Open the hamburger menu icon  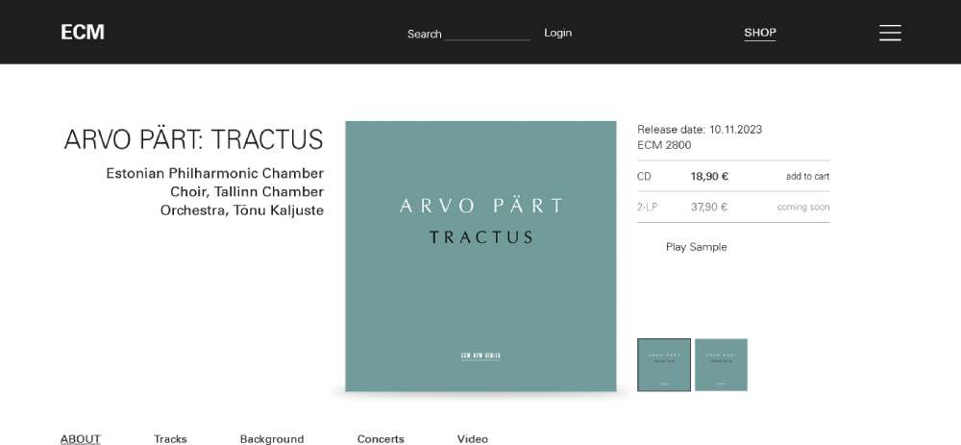point(890,33)
